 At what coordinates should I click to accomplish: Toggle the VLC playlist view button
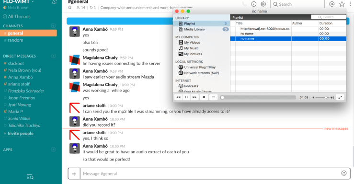point(213,97)
